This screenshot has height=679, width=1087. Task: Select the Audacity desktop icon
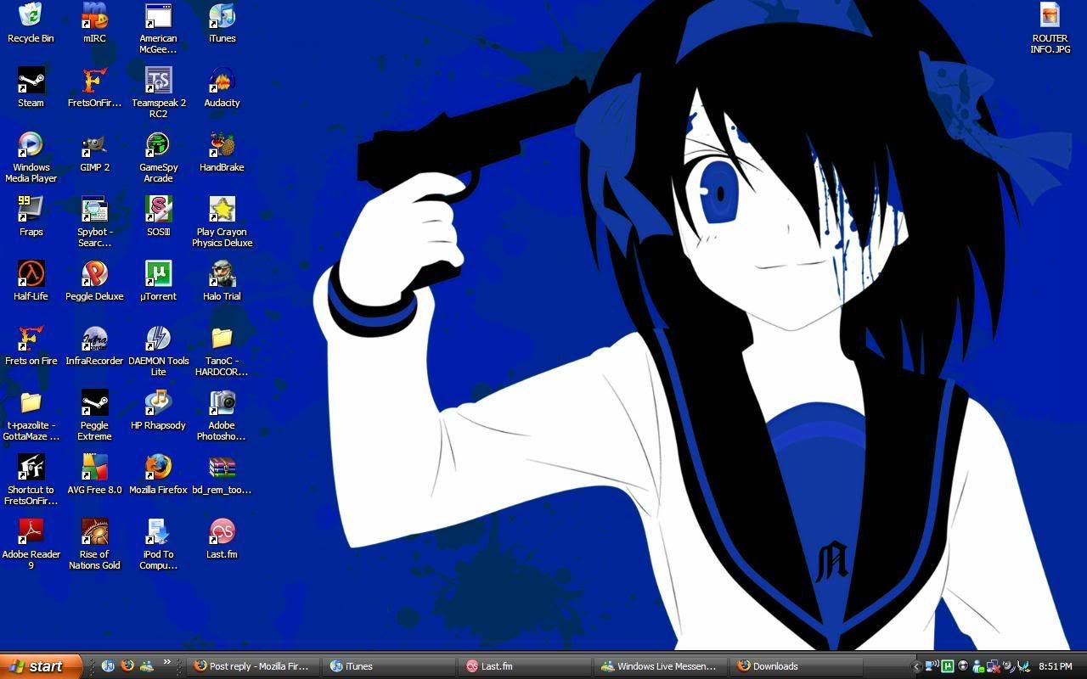tap(222, 87)
